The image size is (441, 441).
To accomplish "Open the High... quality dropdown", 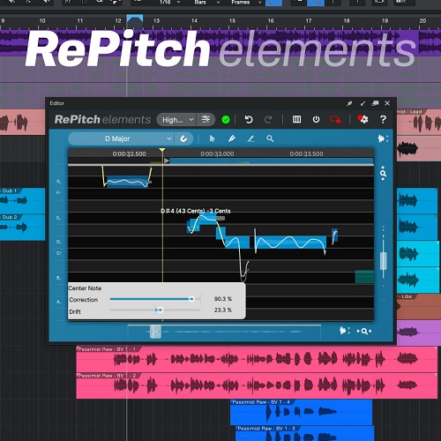I will (176, 120).
